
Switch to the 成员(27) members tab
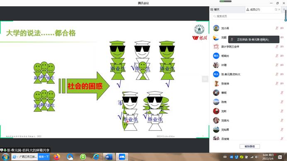pyautogui.click(x=253, y=10)
